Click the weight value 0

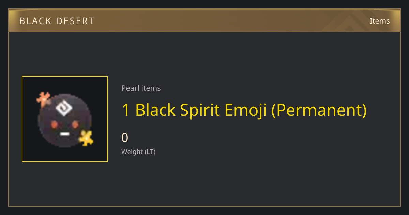[125, 138]
